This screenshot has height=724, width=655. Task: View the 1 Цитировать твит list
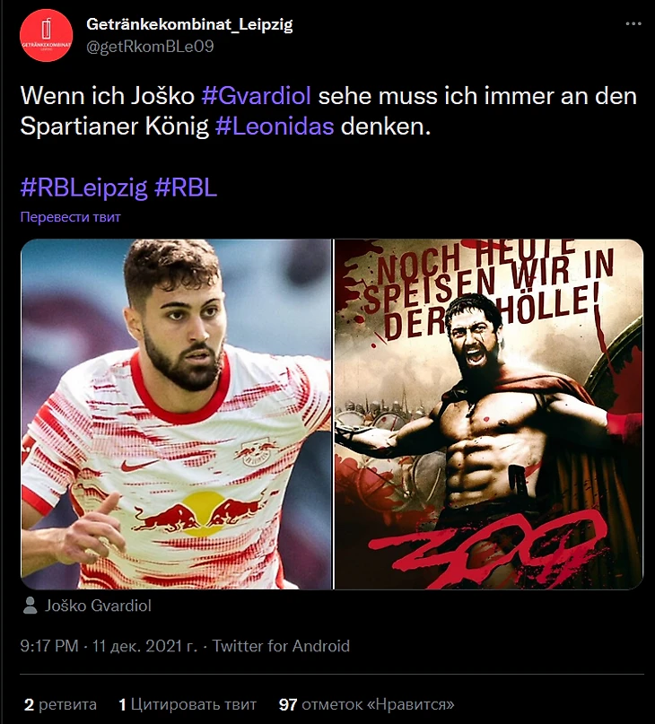coord(188,704)
